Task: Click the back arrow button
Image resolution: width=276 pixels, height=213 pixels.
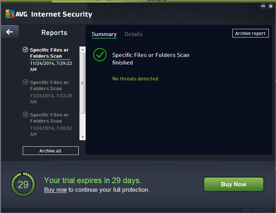Action: (9, 32)
